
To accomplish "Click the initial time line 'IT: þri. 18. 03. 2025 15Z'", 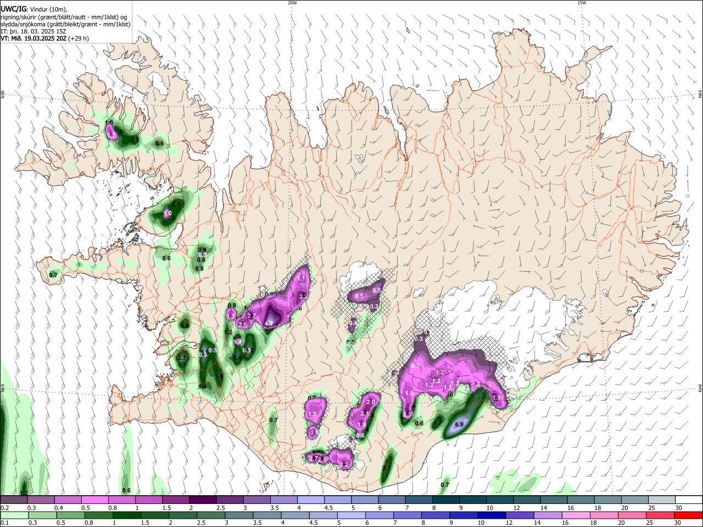I will (x=34, y=31).
